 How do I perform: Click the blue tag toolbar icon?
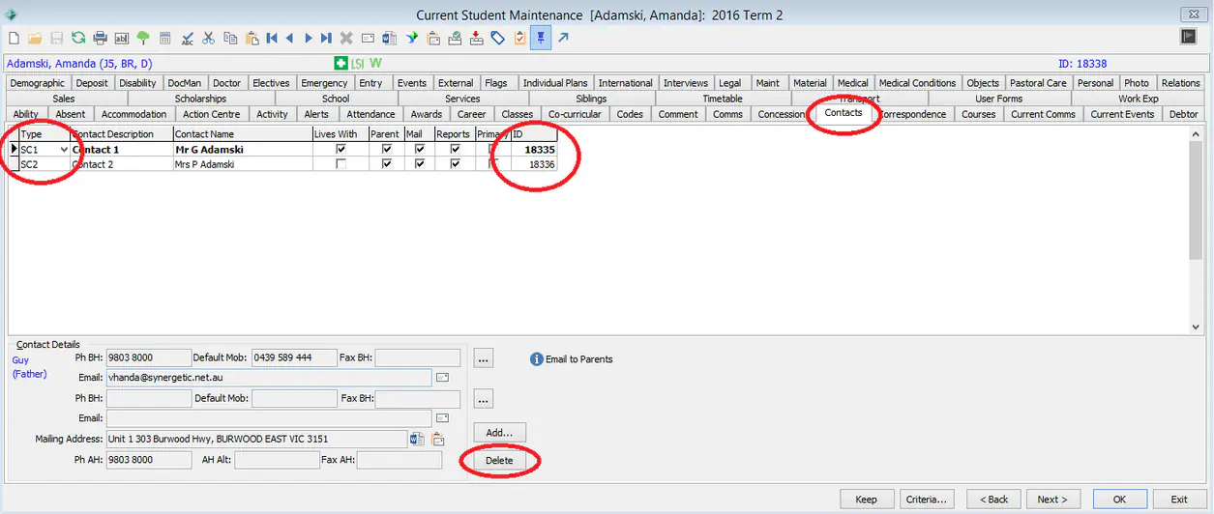pyautogui.click(x=498, y=39)
